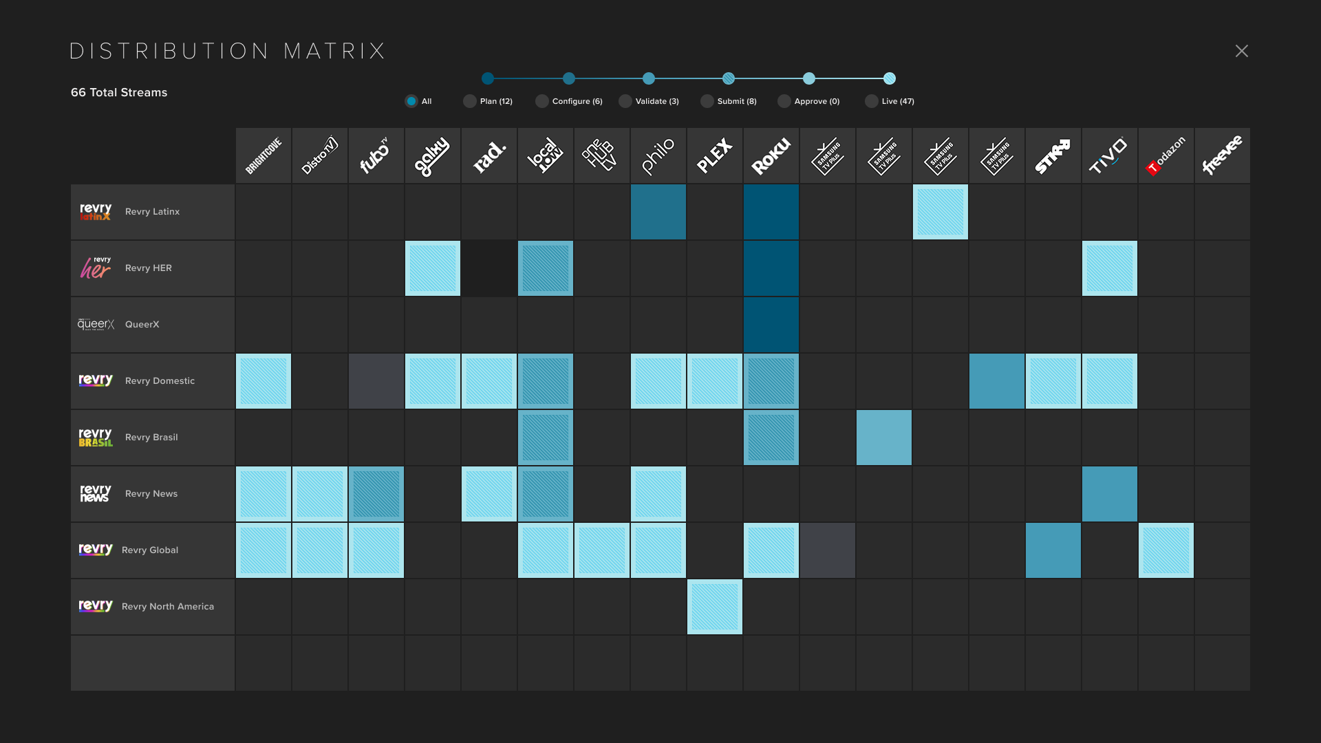Image resolution: width=1321 pixels, height=743 pixels.
Task: Open the Revry Latinx Samsung TV Plus cell
Action: tap(941, 212)
